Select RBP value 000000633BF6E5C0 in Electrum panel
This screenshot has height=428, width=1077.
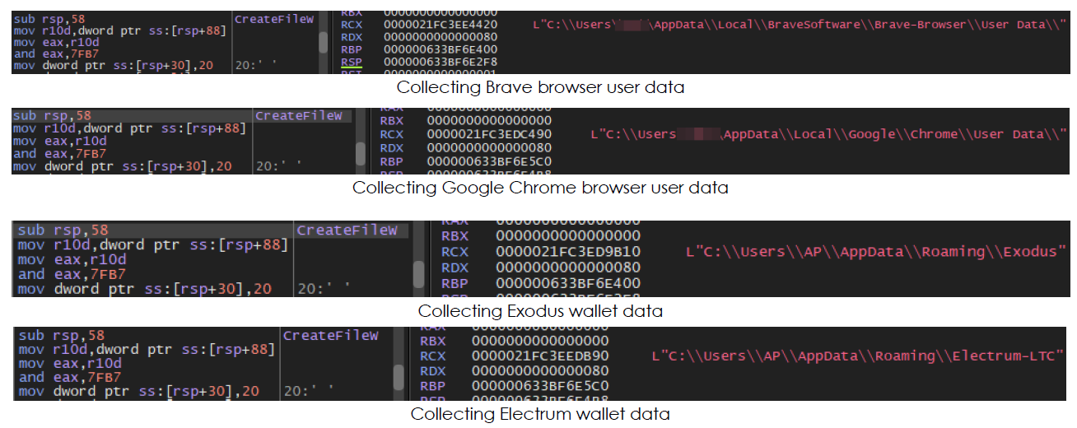click(540, 385)
